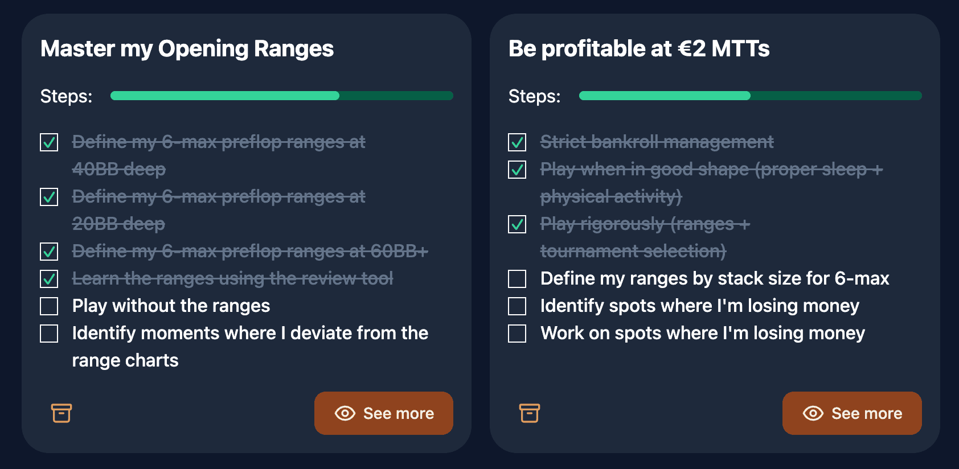Image resolution: width=959 pixels, height=469 pixels.
Task: Check "Play without the ranges"
Action: point(49,306)
